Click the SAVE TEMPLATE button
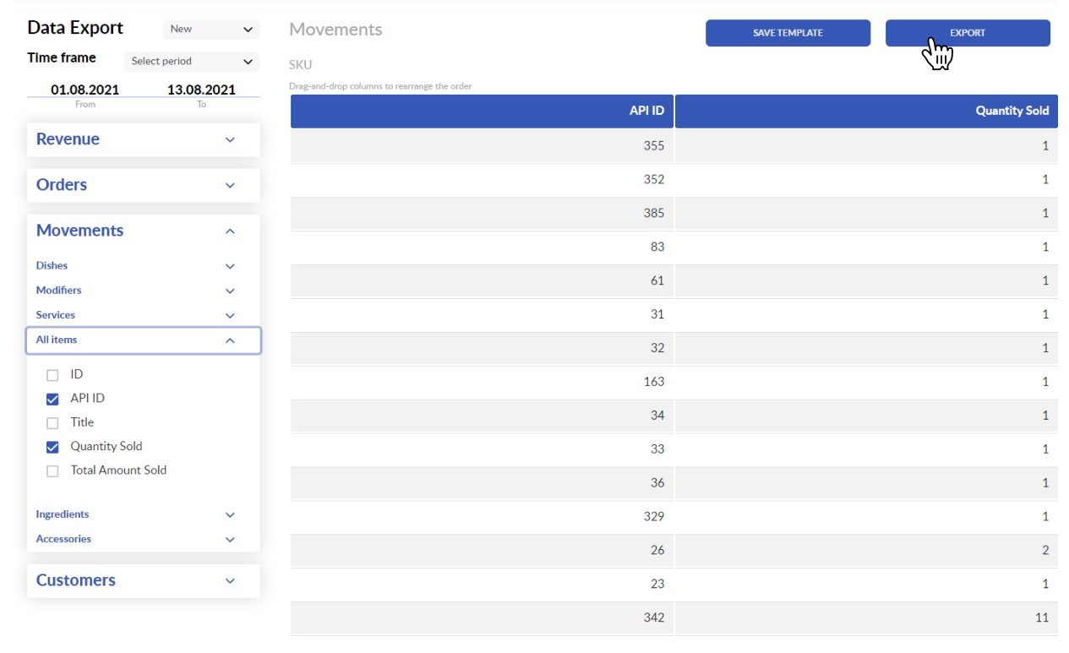Image resolution: width=1069 pixels, height=653 pixels. click(788, 33)
